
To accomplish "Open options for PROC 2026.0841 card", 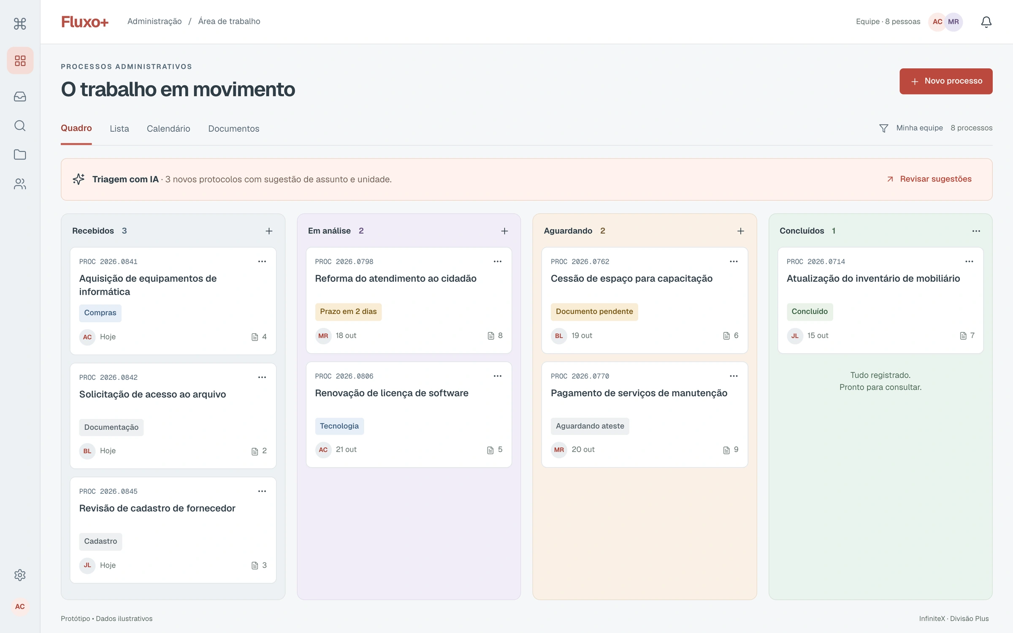I will point(262,261).
